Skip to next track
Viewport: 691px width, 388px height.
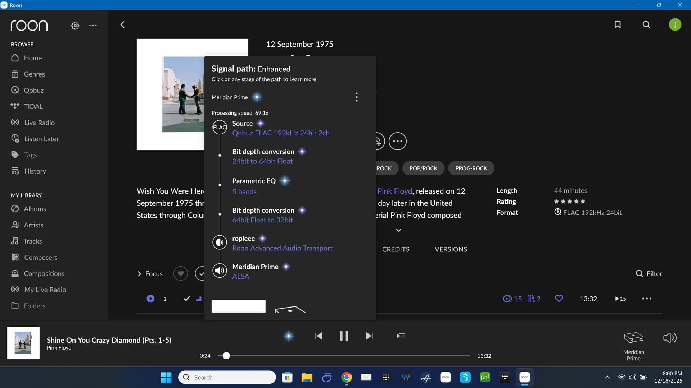[x=369, y=336]
